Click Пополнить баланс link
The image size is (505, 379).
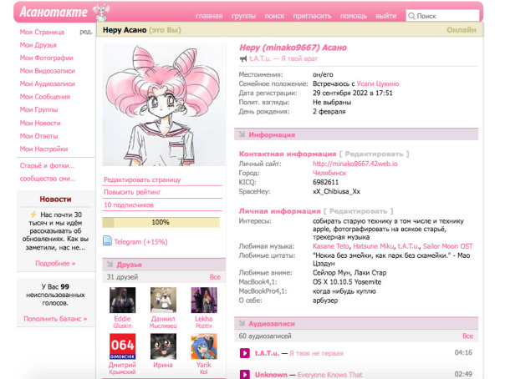coord(55,319)
